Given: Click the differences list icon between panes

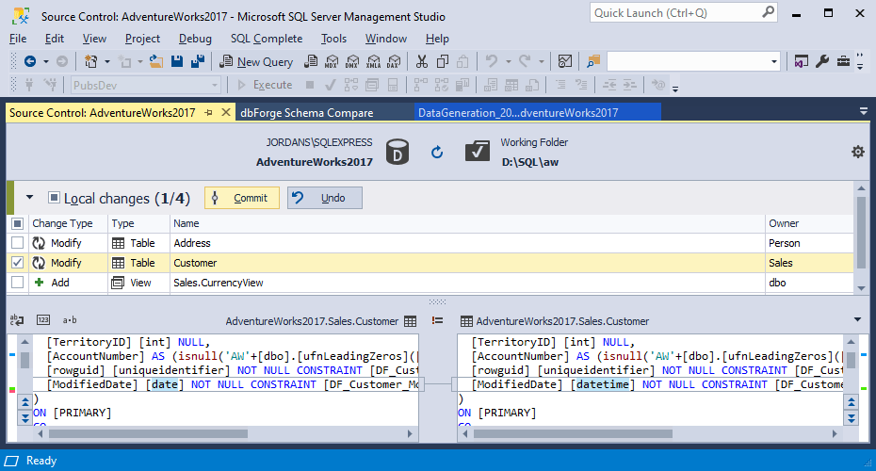Looking at the screenshot, I should tap(437, 320).
